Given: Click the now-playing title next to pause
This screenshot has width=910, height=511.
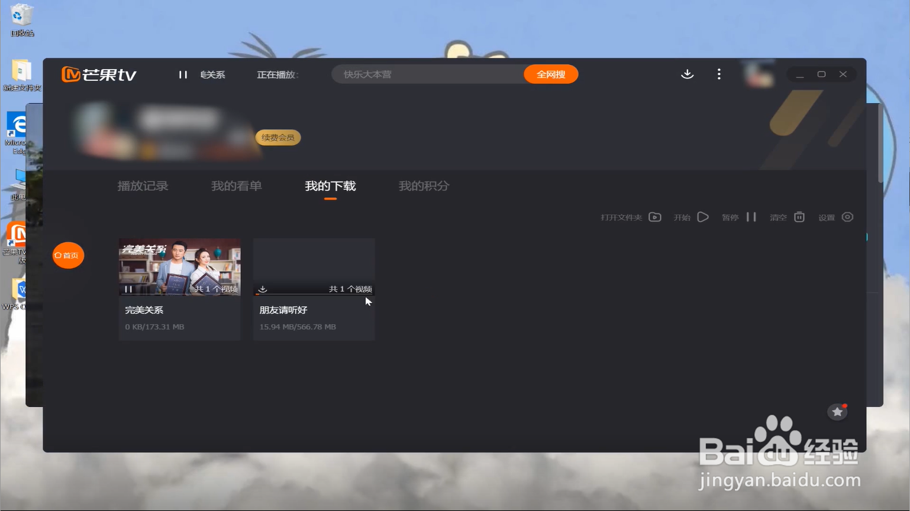Looking at the screenshot, I should 212,74.
